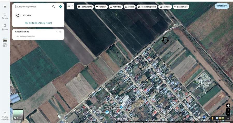The width and height of the screenshot is (233, 123).
Task: Click the Dezmembrări Auto Bulserv map pin
Action: coord(121,107)
